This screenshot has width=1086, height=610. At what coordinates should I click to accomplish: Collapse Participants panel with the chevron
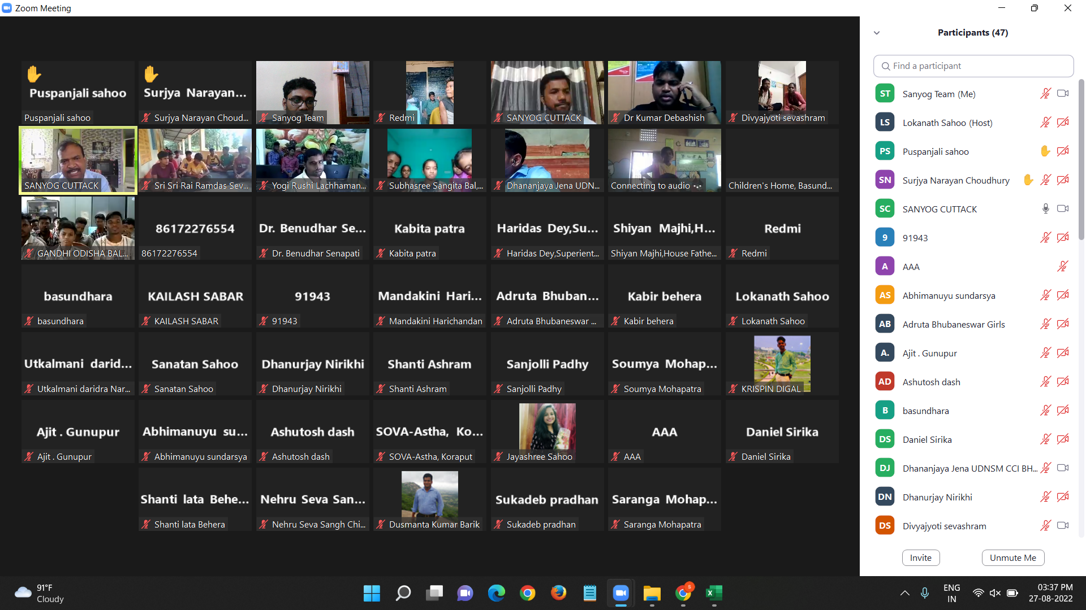click(x=877, y=33)
